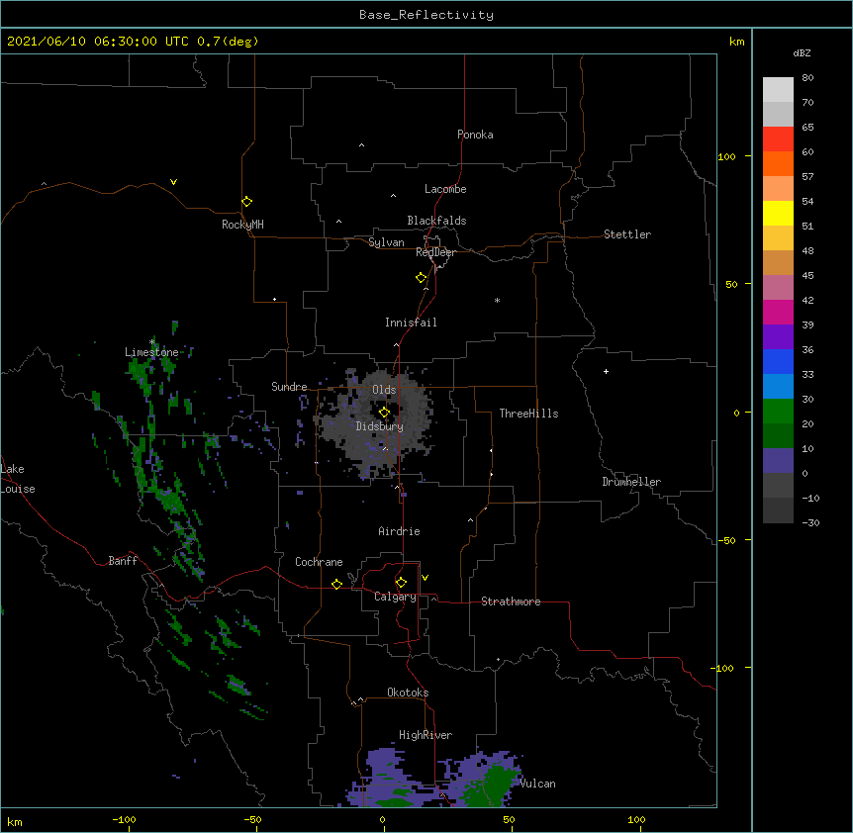Click the RedDeer city label
Screen dimensions: 853x833
[435, 252]
